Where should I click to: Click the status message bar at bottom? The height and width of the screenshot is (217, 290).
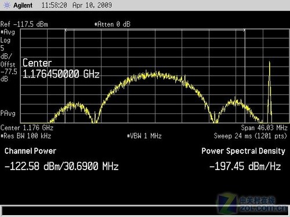point(145,210)
